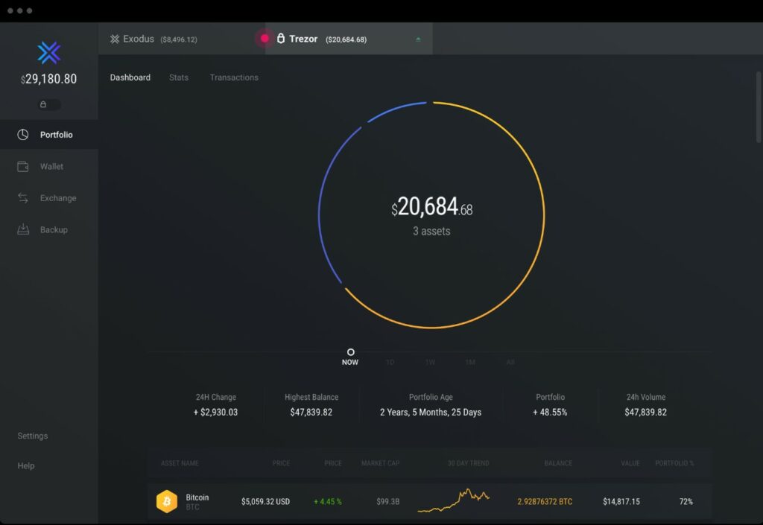
Task: Sort by MARKET CAP column header
Action: click(381, 463)
